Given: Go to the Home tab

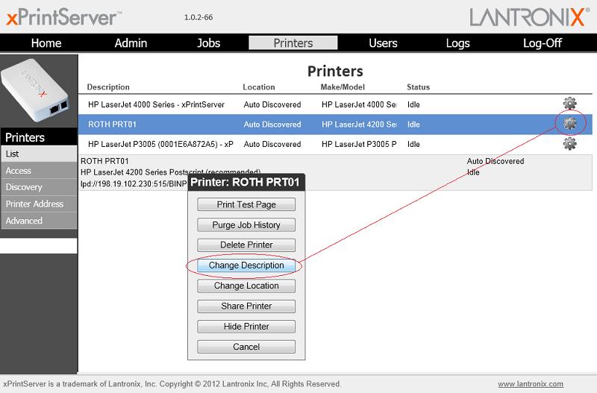Looking at the screenshot, I should (x=46, y=43).
